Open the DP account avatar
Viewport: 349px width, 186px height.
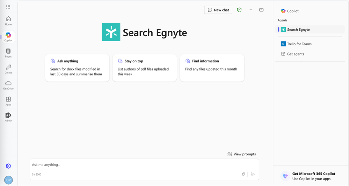(x=8, y=180)
